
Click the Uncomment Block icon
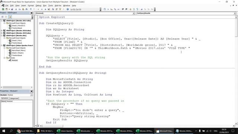137,9
